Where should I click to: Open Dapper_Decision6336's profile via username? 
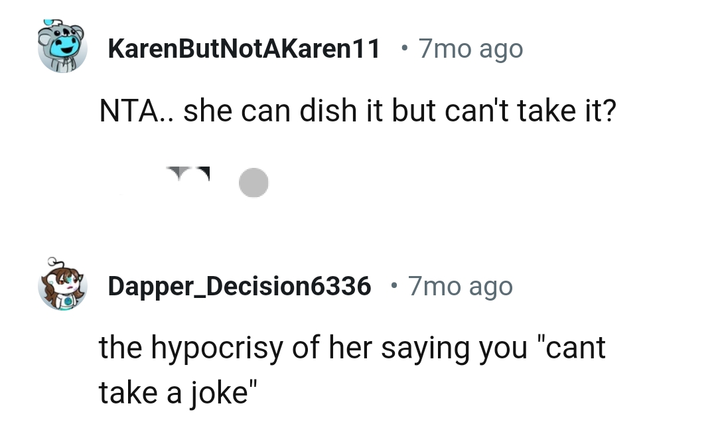(240, 285)
